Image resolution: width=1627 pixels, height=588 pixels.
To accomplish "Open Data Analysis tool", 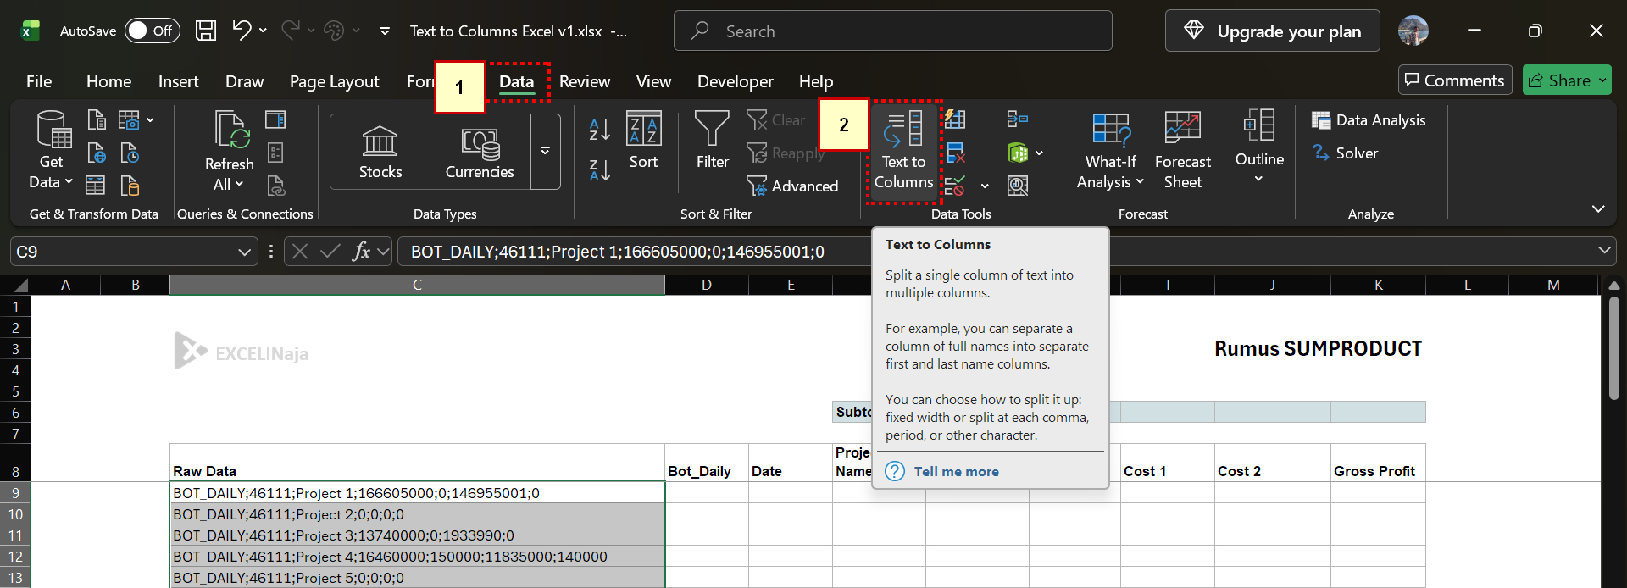I will (x=1369, y=120).
